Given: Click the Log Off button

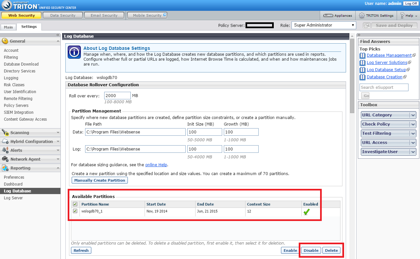Looking at the screenshot, I should (x=411, y=3).
